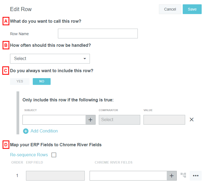This screenshot has width=206, height=186.
Task: Click the plus icon beside Chrome River field
Action: (x=172, y=176)
